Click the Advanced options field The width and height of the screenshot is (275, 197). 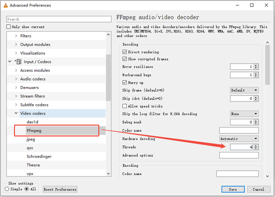pos(239,155)
